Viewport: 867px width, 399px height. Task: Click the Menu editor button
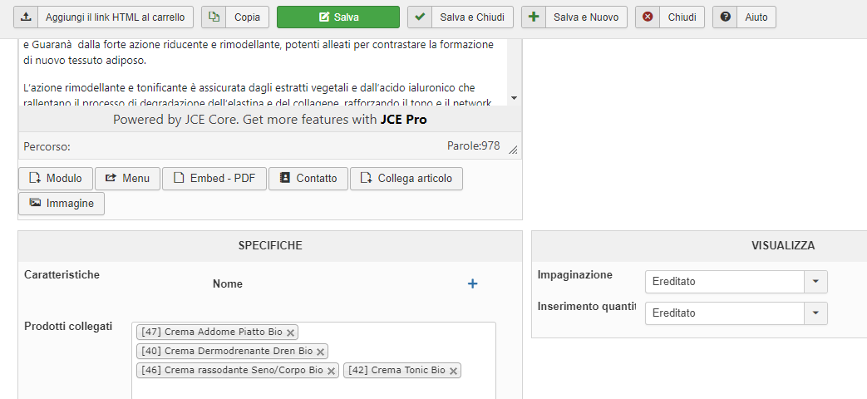point(127,179)
